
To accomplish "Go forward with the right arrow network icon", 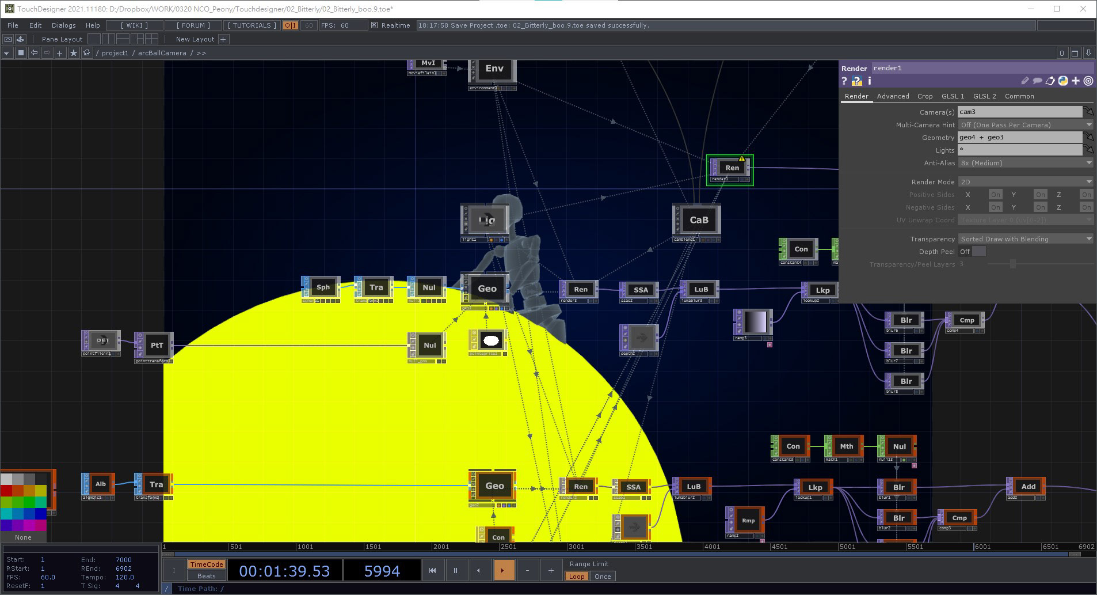I will (47, 53).
